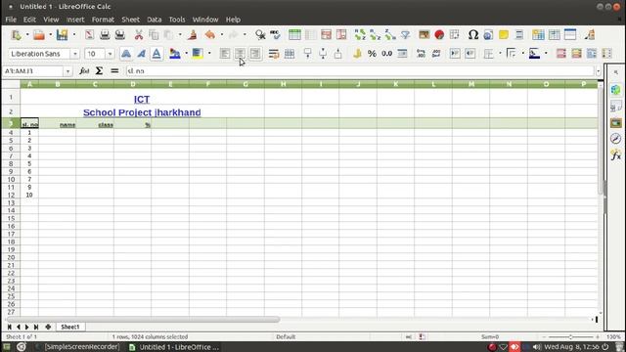Click the formula input line
Image resolution: width=626 pixels, height=352 pixels.
(x=360, y=71)
